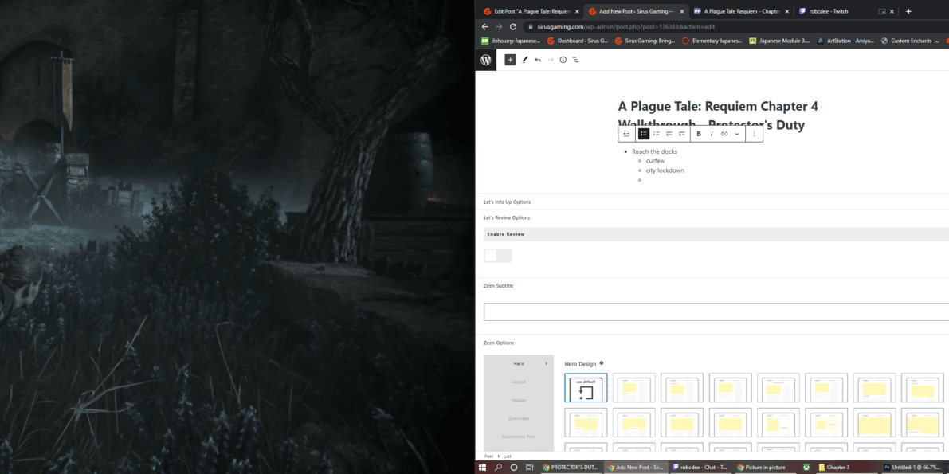Expand the Let's Info Up Options panel
Image resolution: width=949 pixels, height=474 pixels.
pyautogui.click(x=507, y=202)
